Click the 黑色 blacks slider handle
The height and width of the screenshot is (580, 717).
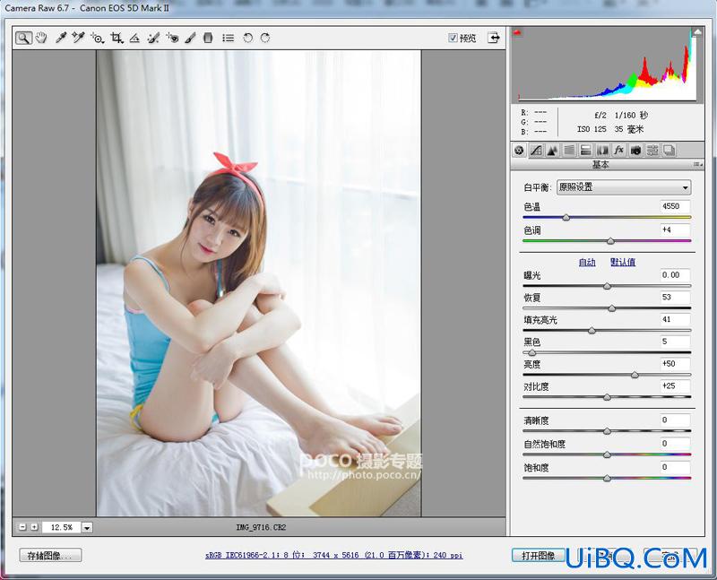click(x=531, y=352)
